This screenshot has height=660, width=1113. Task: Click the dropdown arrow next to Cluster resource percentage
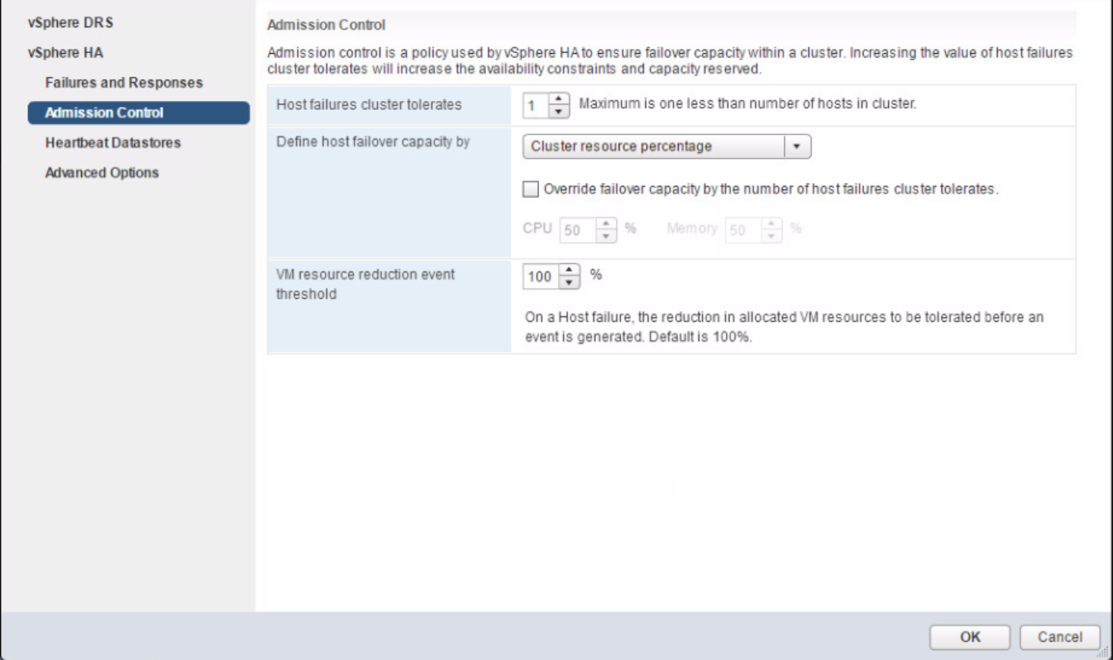point(796,146)
